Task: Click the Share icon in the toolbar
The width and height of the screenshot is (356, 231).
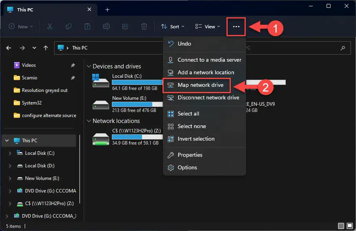Action: (125, 26)
